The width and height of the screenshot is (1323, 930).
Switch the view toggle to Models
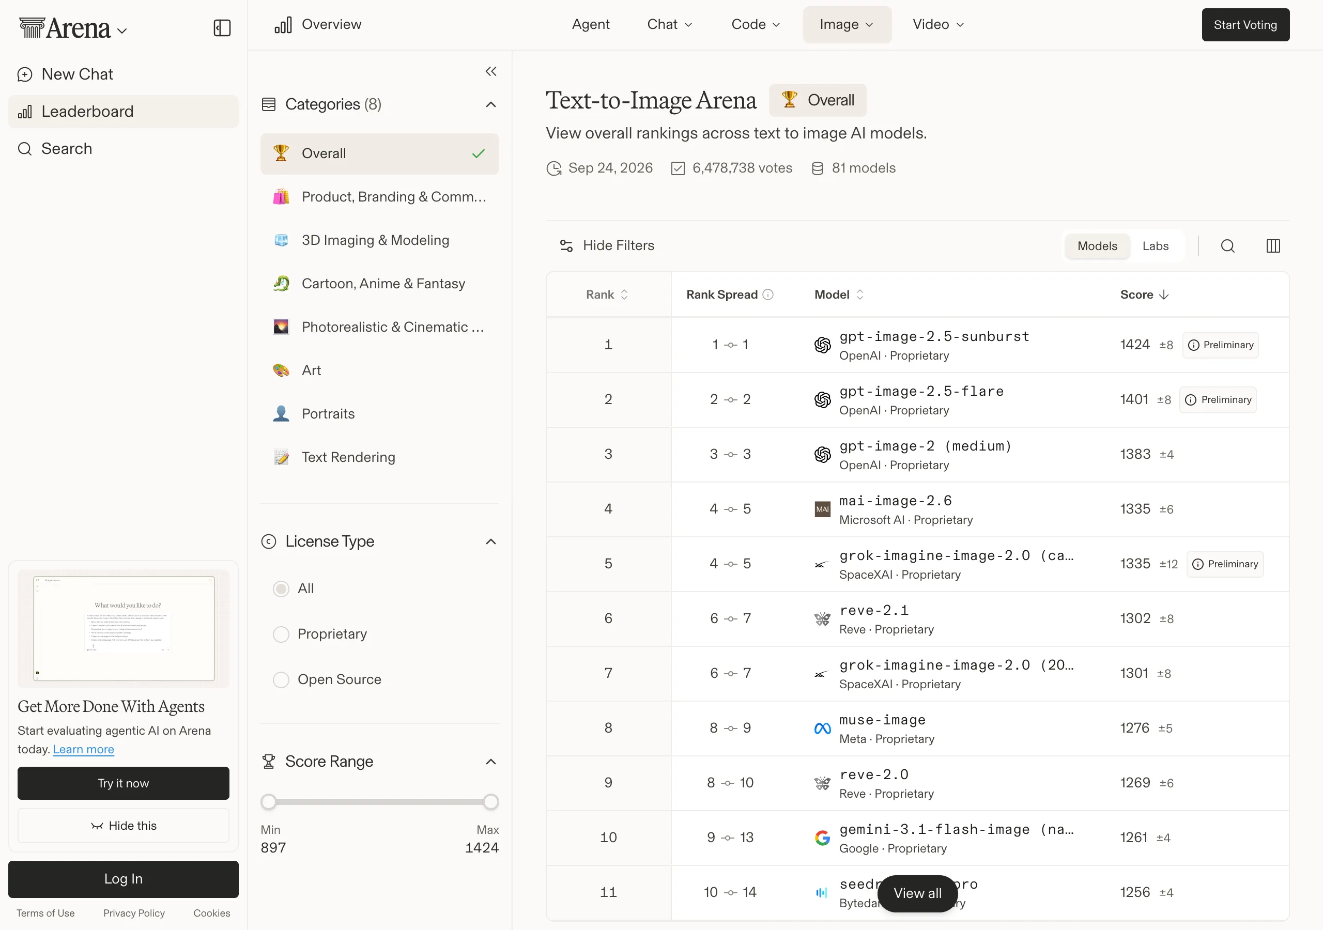point(1097,246)
